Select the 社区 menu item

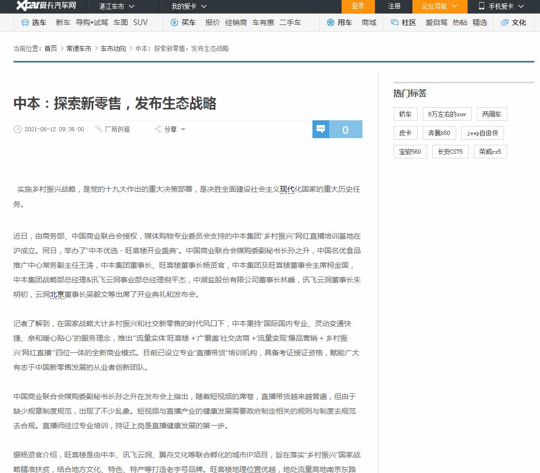409,23
